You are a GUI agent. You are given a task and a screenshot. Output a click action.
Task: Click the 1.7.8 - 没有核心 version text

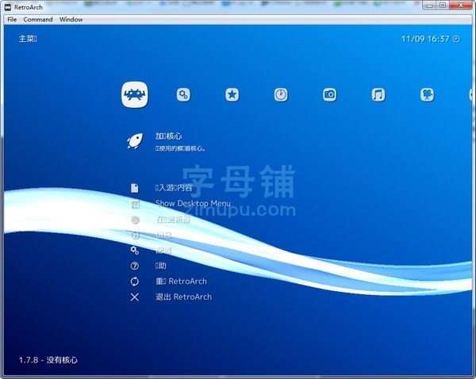(48, 360)
